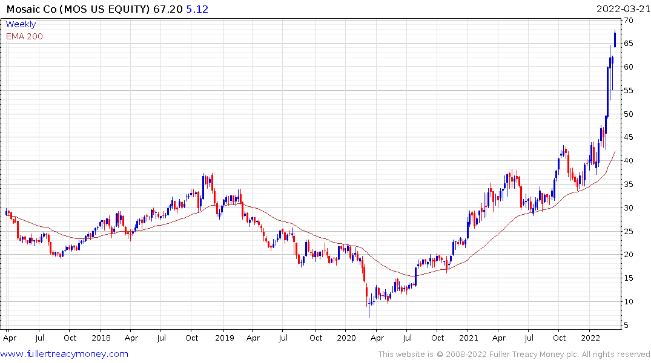Image resolution: width=651 pixels, height=363 pixels.
Task: Click the first 'Apr' label on the time axis
Action: pos(10,338)
